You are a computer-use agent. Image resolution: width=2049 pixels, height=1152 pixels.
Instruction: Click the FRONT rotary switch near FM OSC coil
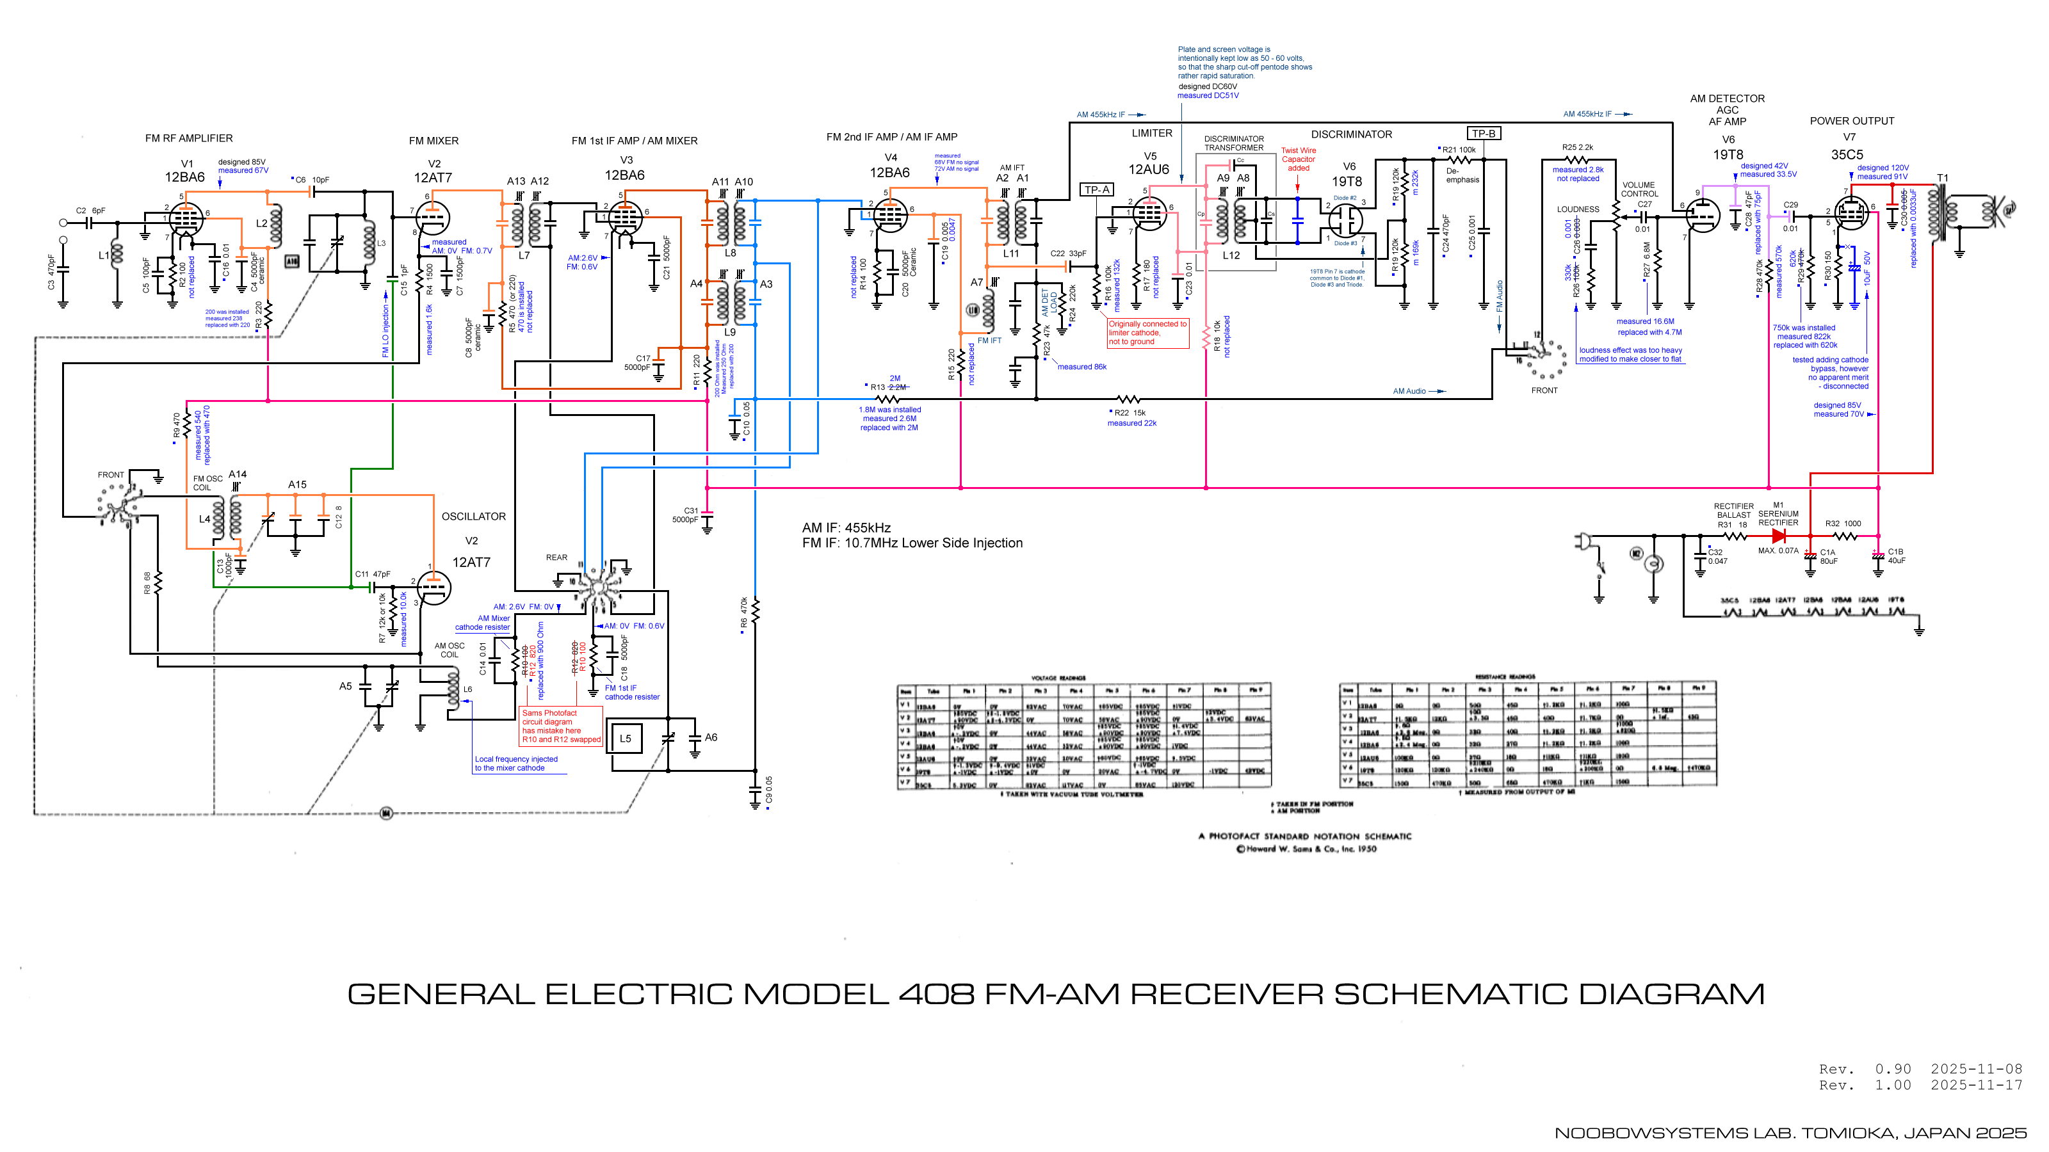click(118, 505)
